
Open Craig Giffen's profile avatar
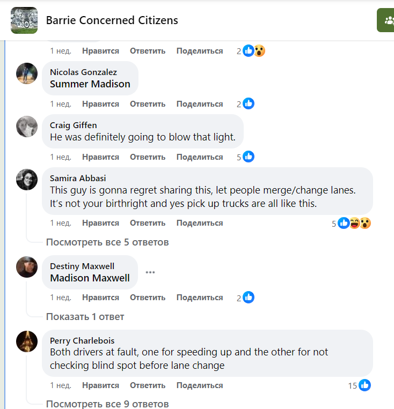[x=27, y=127]
